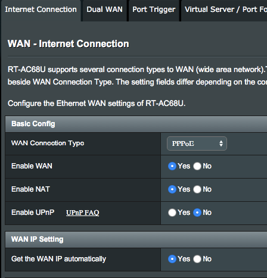This screenshot has width=267, height=278.
Task: Switch to the Dual WAN tab
Action: [x=105, y=10]
